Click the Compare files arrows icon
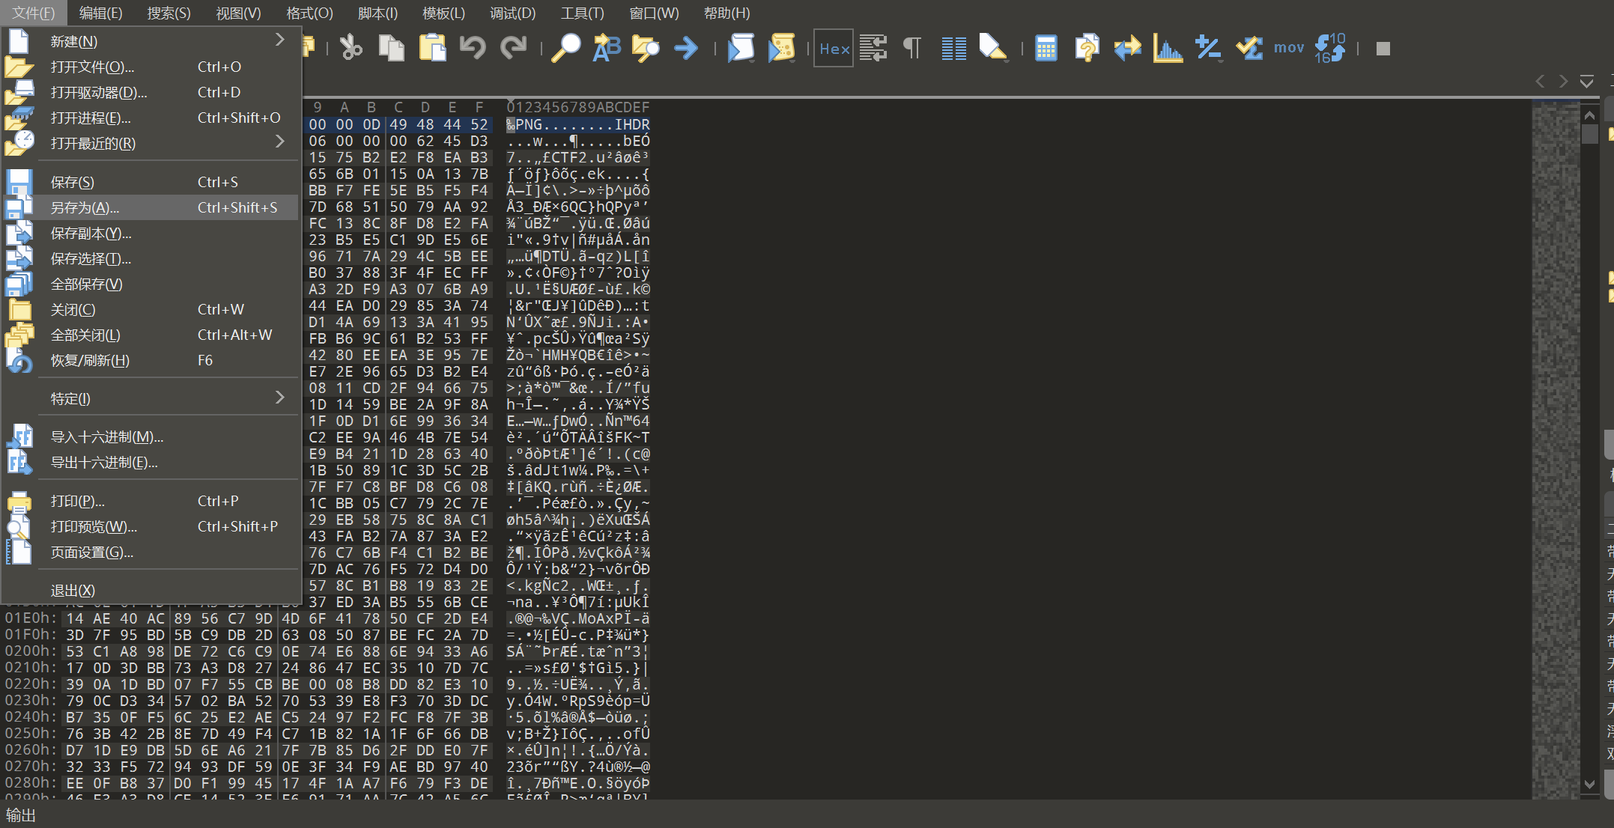 click(1126, 48)
